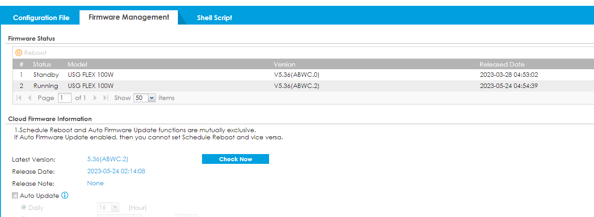Enable the Auto Update checkbox
594x217 pixels.
(15, 196)
